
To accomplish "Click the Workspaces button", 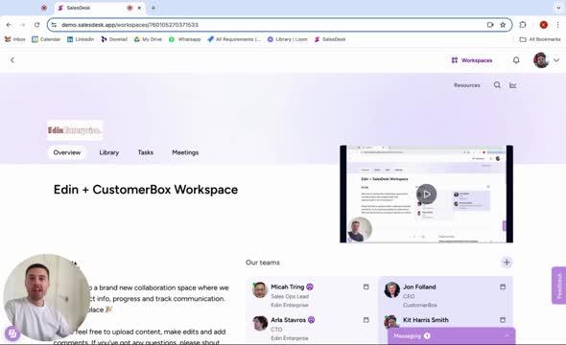I will click(x=472, y=60).
